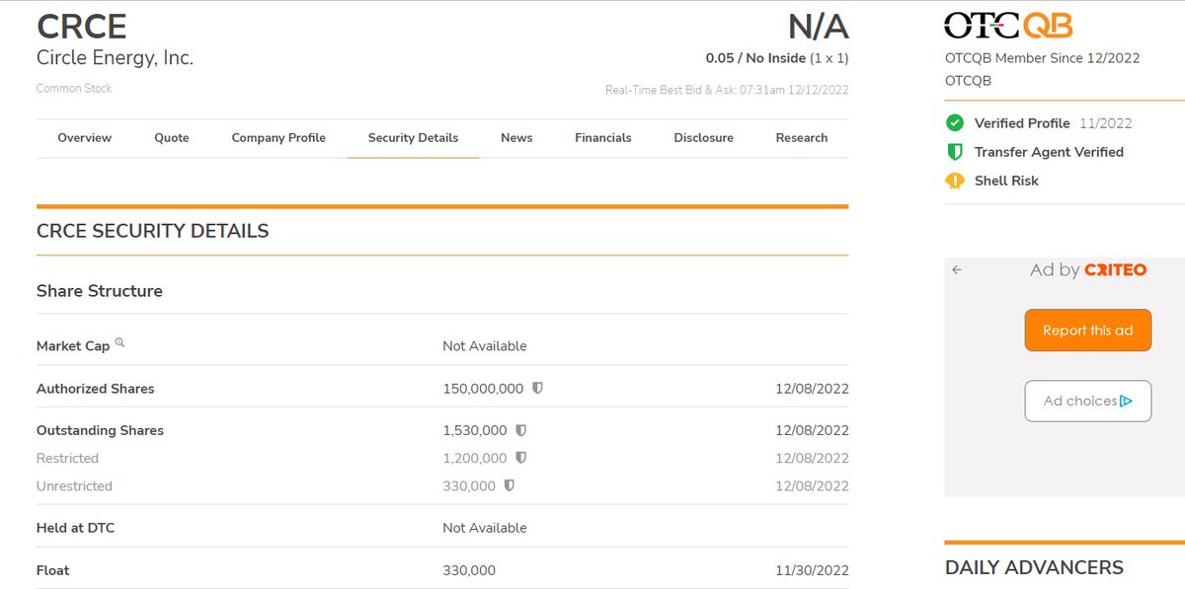The width and height of the screenshot is (1185, 589).
Task: Click the Share Structure heading
Action: [100, 291]
